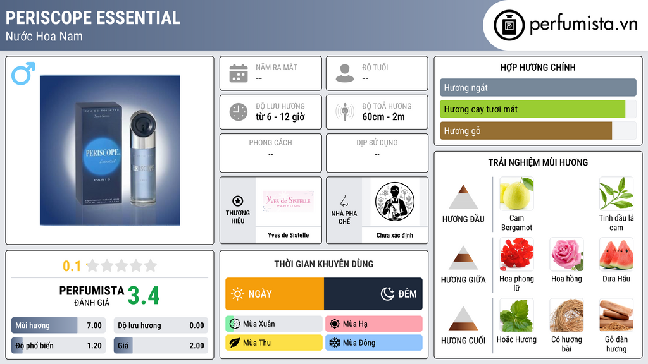The image size is (648, 364).
Task: Open the Periscope Essential product photo
Action: pyautogui.click(x=109, y=150)
